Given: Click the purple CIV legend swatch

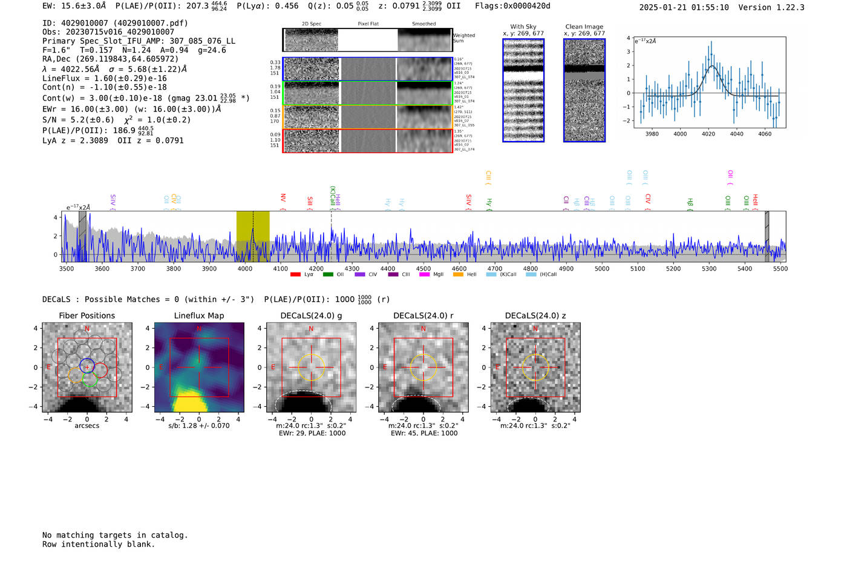Looking at the screenshot, I should [360, 274].
